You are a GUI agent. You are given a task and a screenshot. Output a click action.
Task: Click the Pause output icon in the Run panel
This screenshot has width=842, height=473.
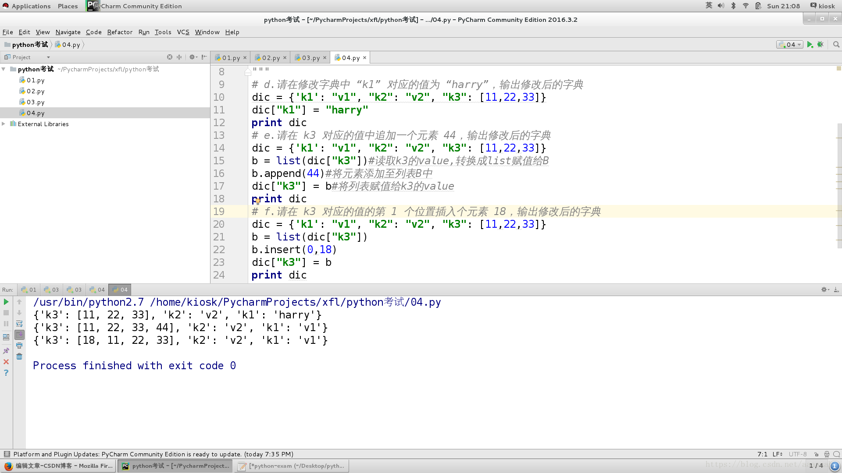(6, 324)
